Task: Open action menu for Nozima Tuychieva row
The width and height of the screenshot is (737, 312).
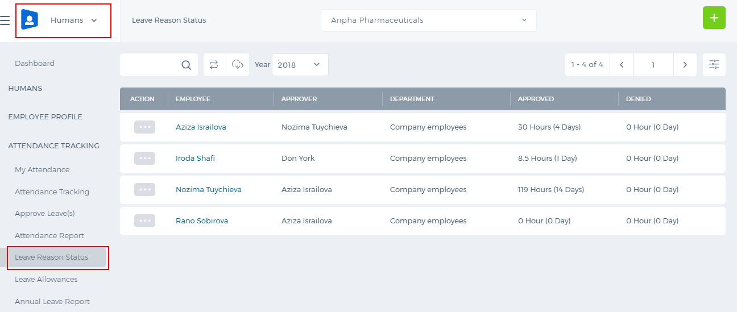Action: point(145,189)
